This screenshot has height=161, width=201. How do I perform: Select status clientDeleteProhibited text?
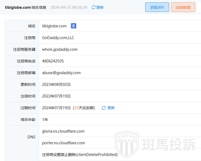[80, 155]
